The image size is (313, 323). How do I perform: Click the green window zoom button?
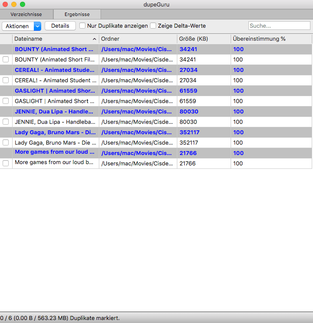click(23, 4)
